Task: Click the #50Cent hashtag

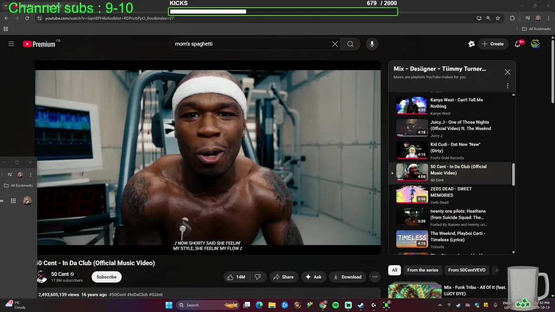Action: [117, 295]
